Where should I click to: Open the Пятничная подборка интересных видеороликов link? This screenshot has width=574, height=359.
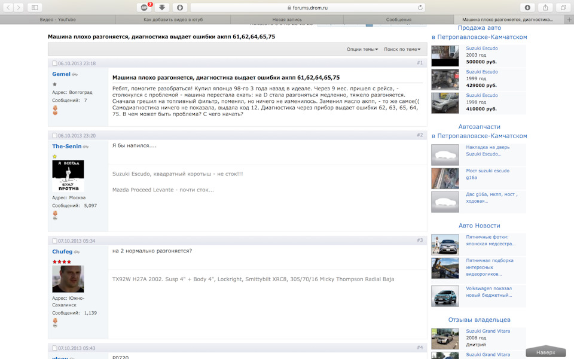[x=490, y=267]
